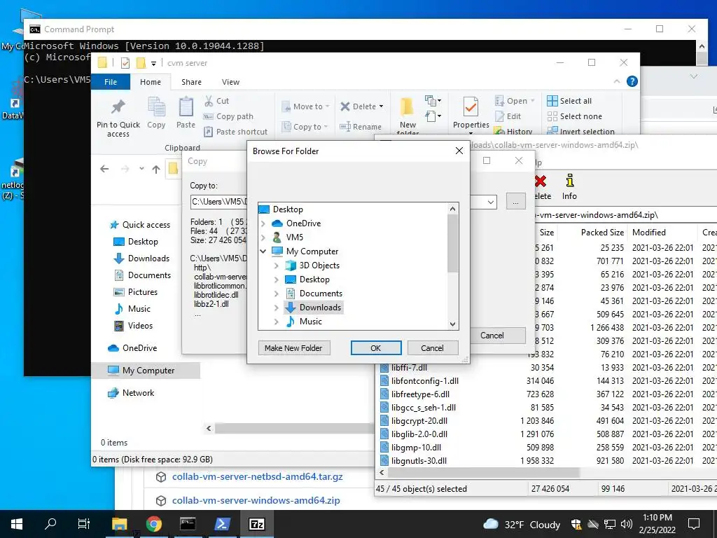The image size is (717, 538).
Task: Select libfreetype-6.dll in 7-Zip list
Action: coord(420,394)
